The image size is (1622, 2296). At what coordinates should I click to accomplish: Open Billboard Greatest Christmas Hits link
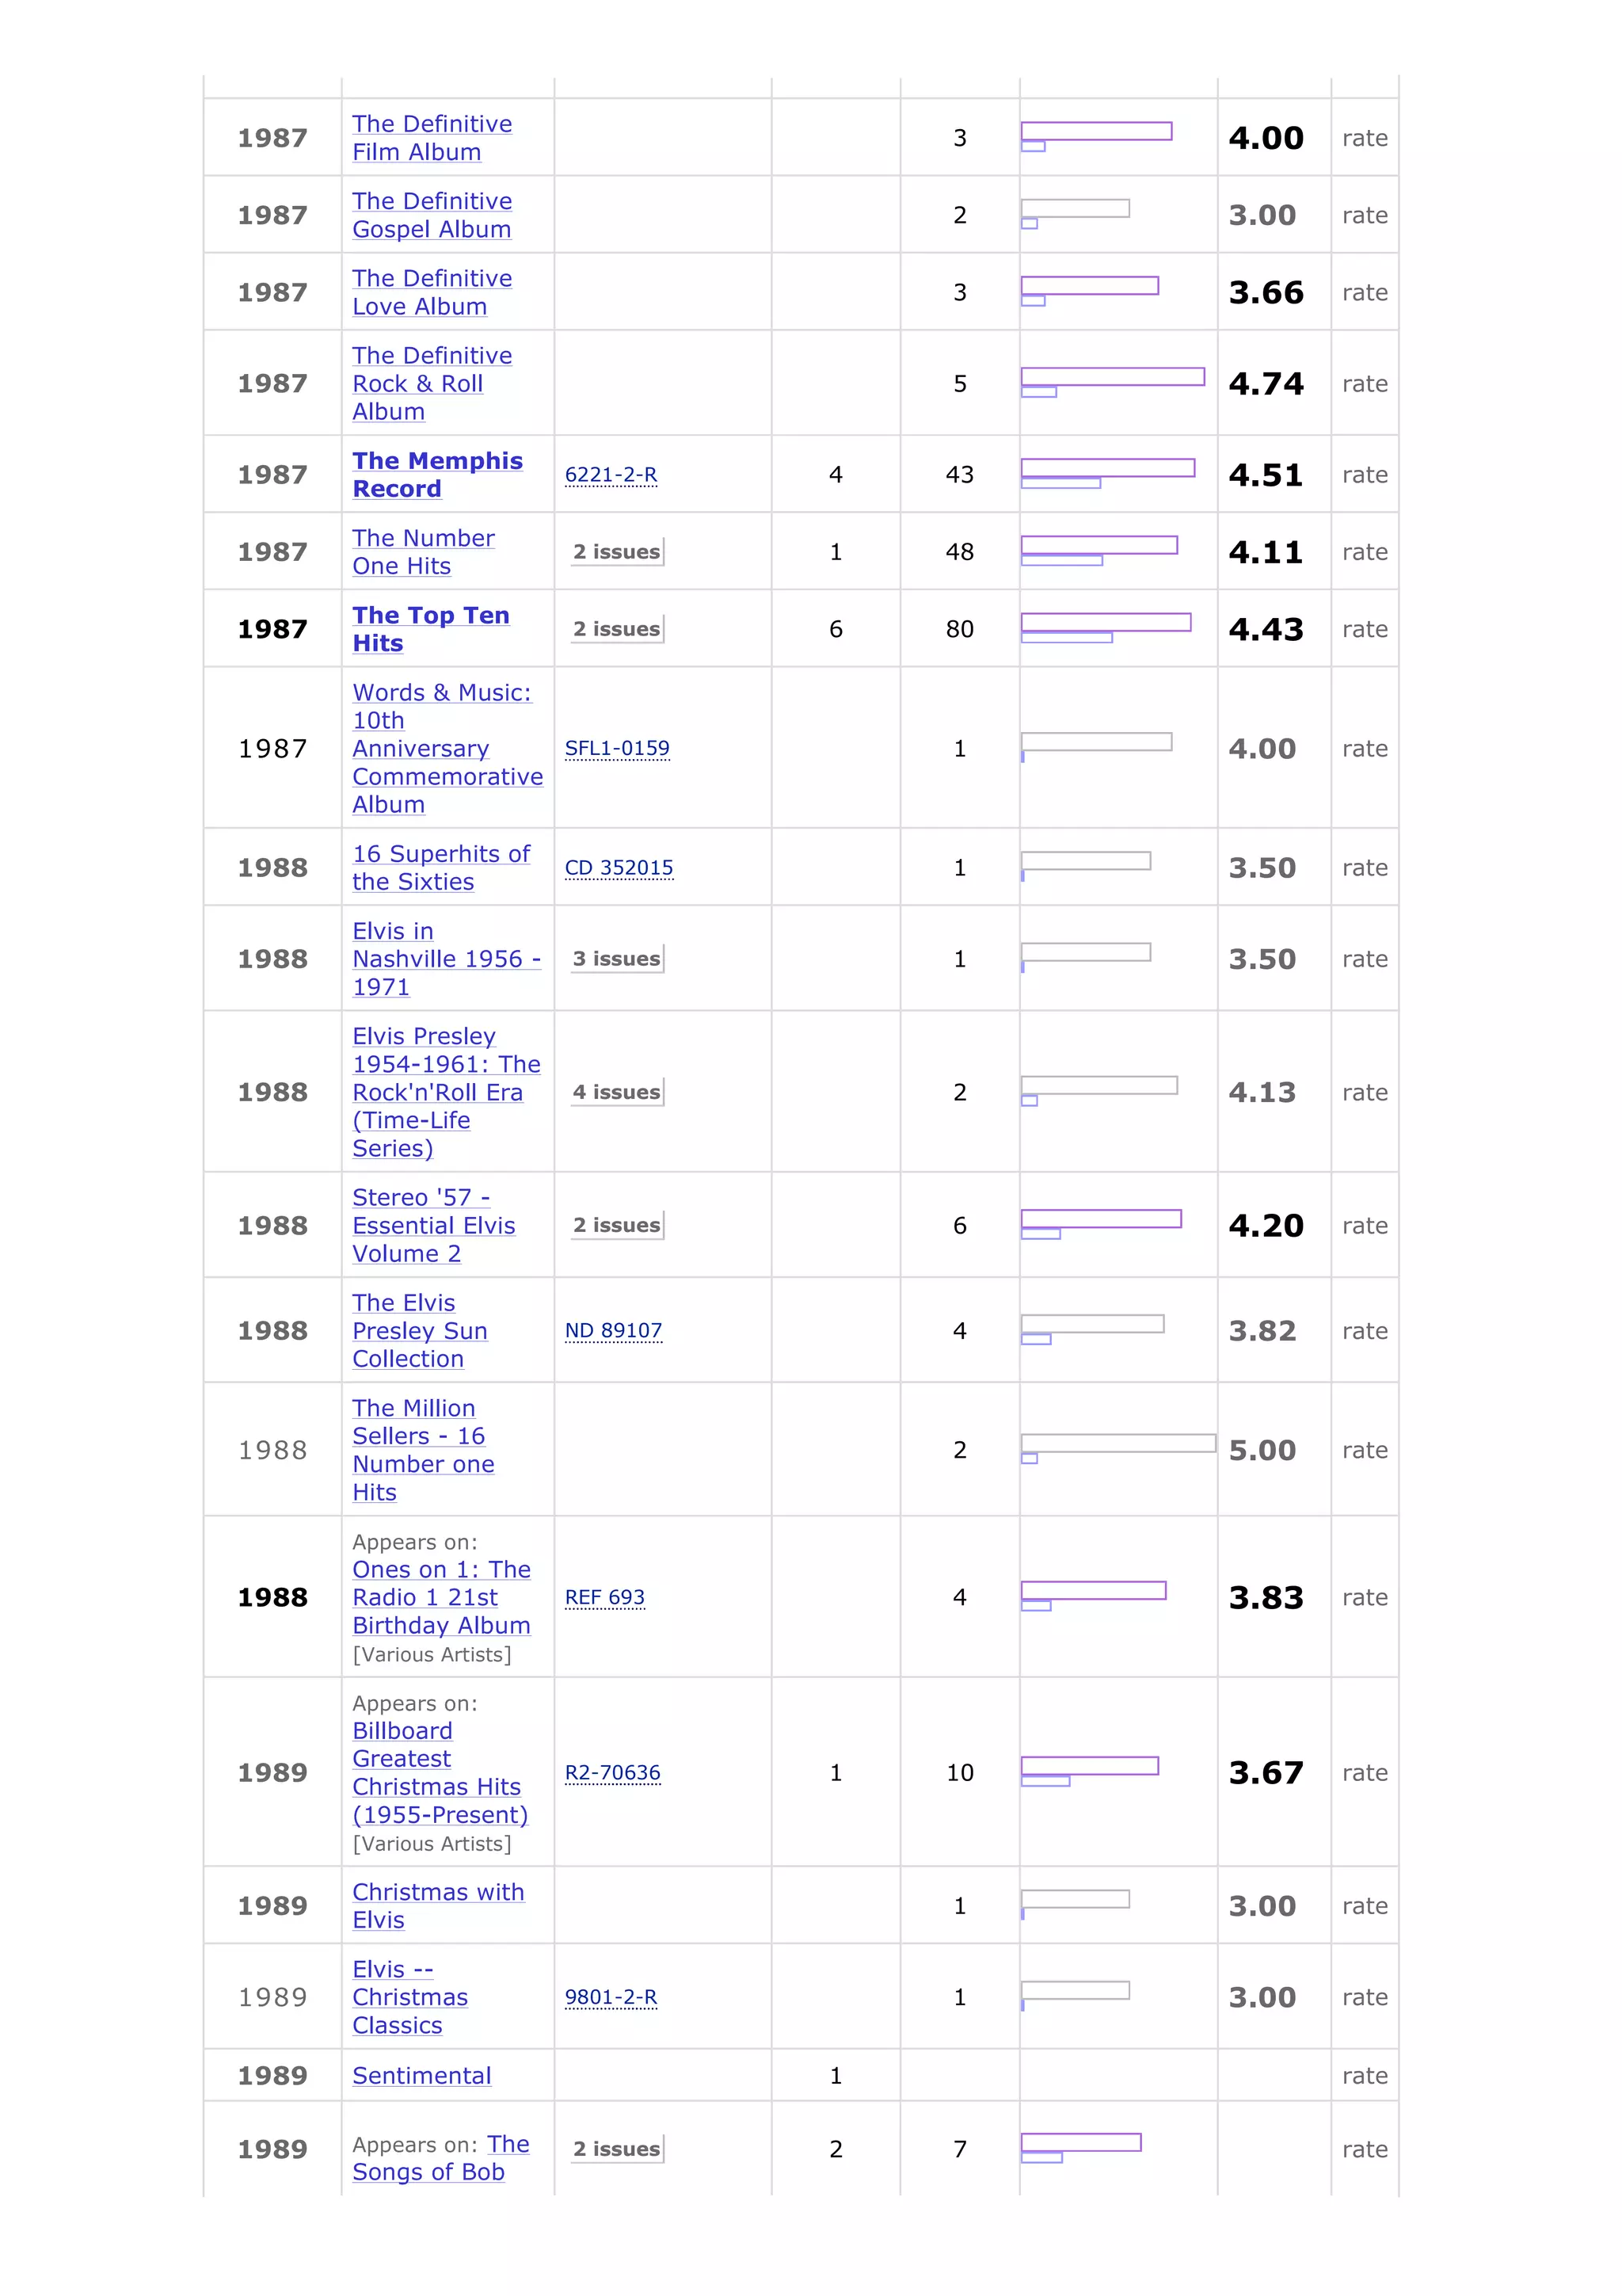pos(439,1773)
